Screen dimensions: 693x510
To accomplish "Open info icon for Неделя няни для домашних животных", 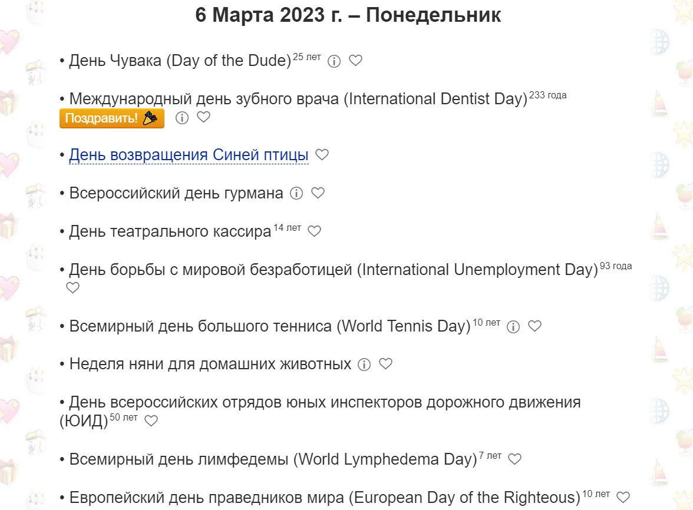I will [364, 364].
